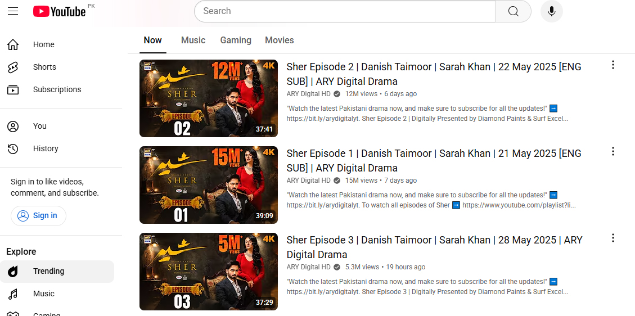Switch to the Gaming tab
This screenshot has width=635, height=316.
[236, 40]
